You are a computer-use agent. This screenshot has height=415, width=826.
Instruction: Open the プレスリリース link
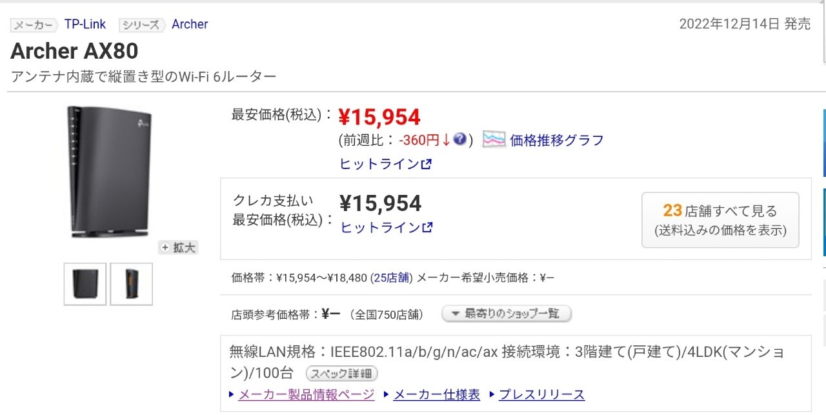pos(541,395)
